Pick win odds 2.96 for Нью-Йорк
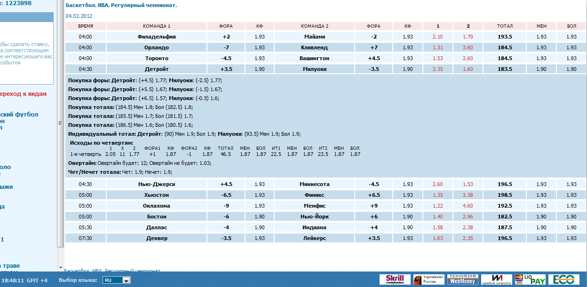 click(468, 217)
